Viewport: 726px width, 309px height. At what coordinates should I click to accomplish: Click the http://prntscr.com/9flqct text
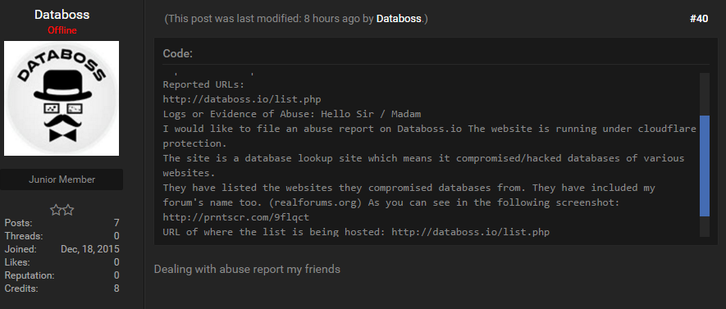(235, 217)
